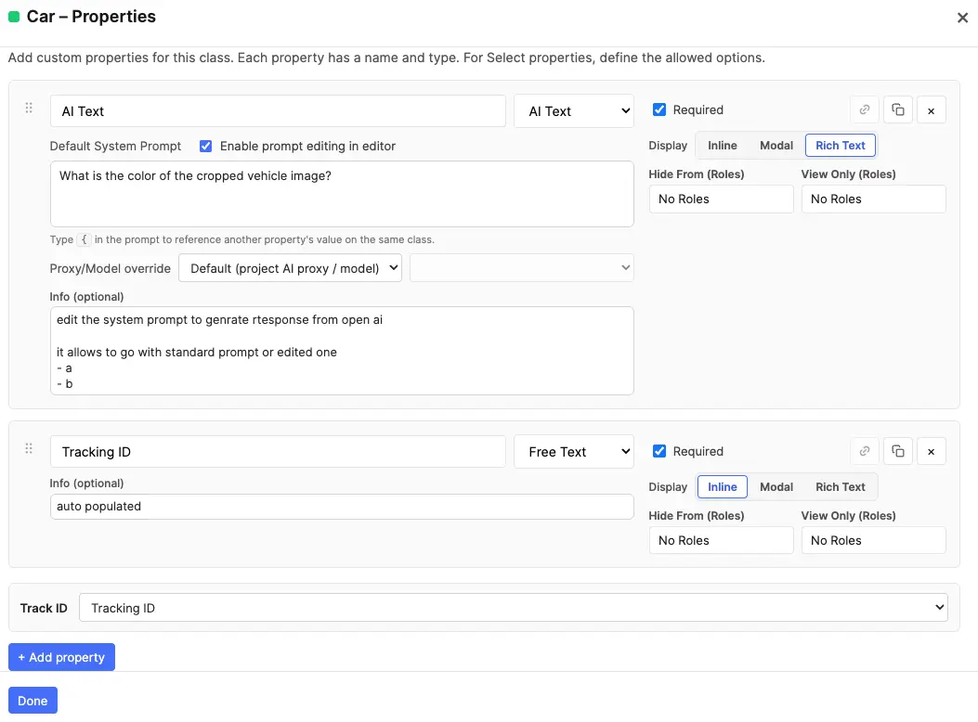978x722 pixels.
Task: Remove the AI Text property
Action: [932, 110]
